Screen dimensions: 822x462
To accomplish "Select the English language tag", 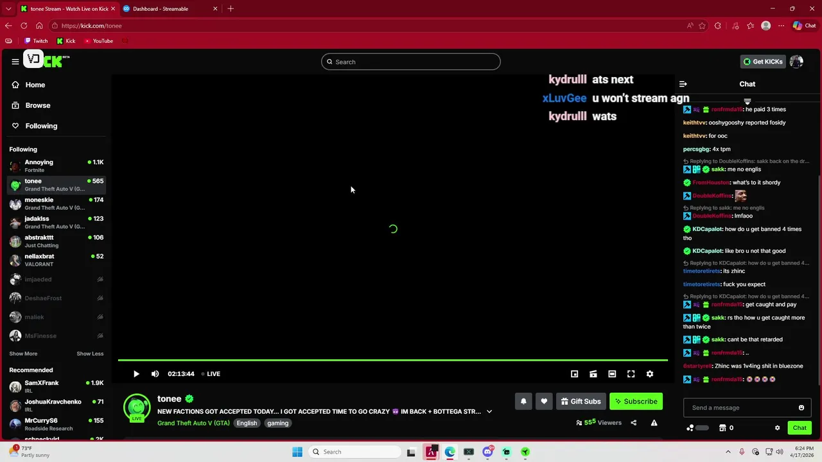I will [247, 424].
